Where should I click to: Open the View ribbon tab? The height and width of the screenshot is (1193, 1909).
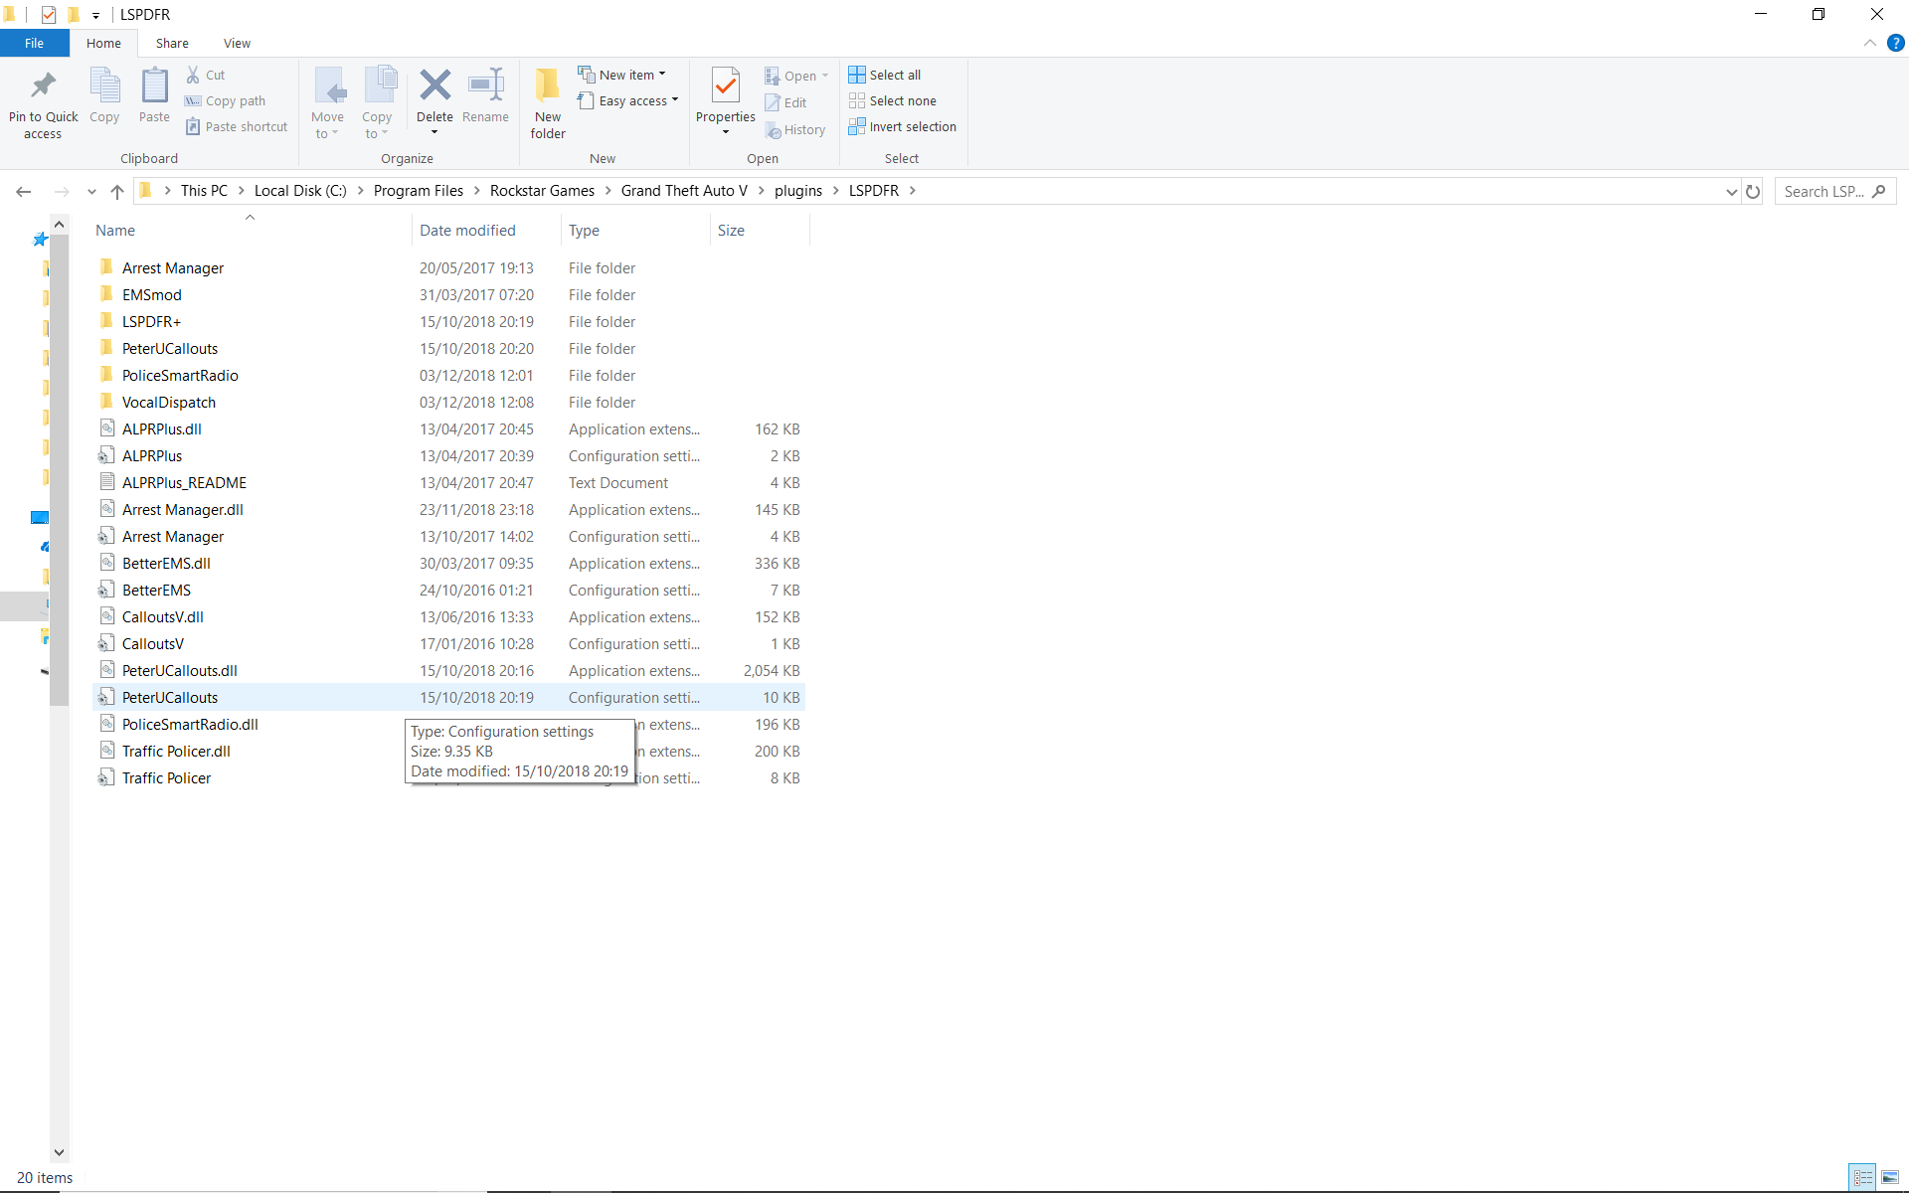click(237, 44)
